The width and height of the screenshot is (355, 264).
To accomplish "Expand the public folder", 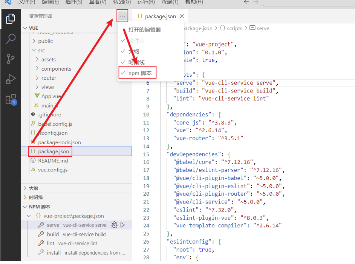I will coord(34,41).
